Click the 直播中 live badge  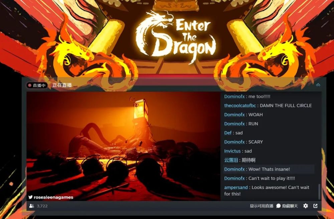coord(37,85)
